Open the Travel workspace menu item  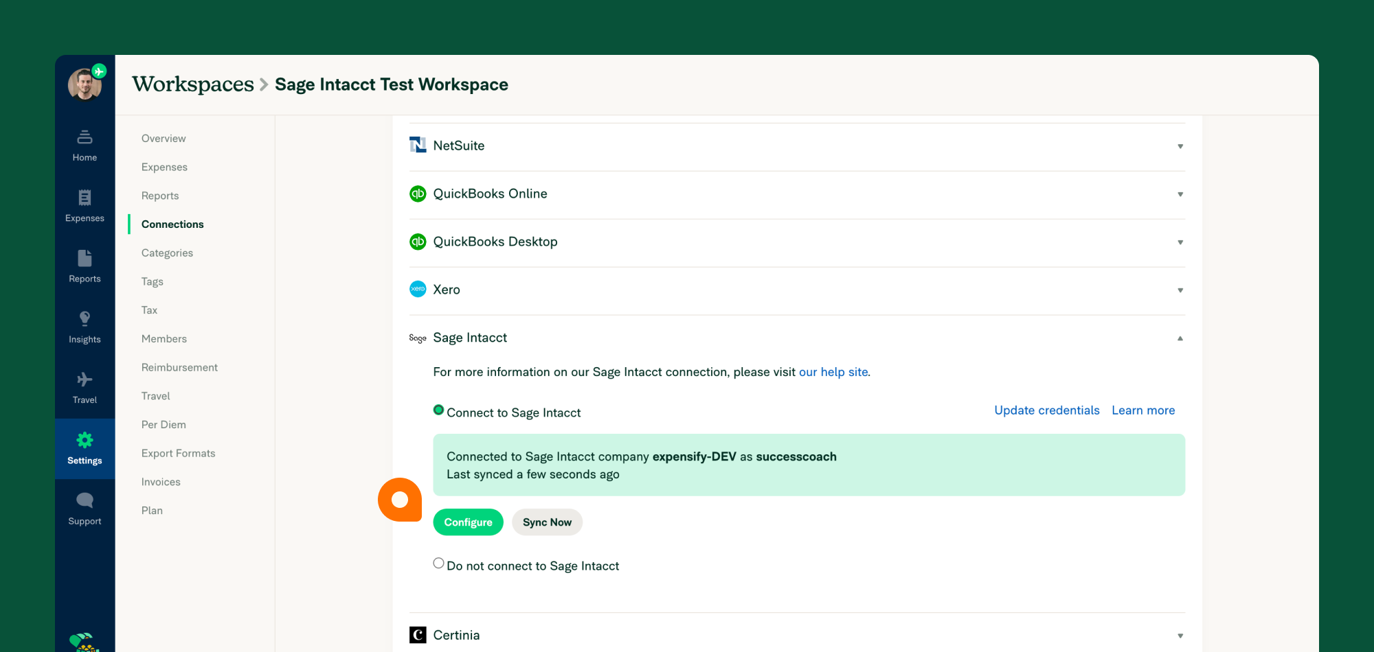pos(156,396)
